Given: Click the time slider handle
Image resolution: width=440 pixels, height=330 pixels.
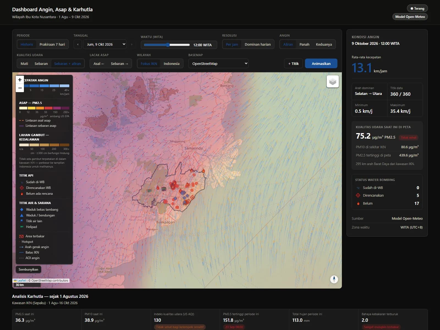Looking at the screenshot, I should pos(168,45).
